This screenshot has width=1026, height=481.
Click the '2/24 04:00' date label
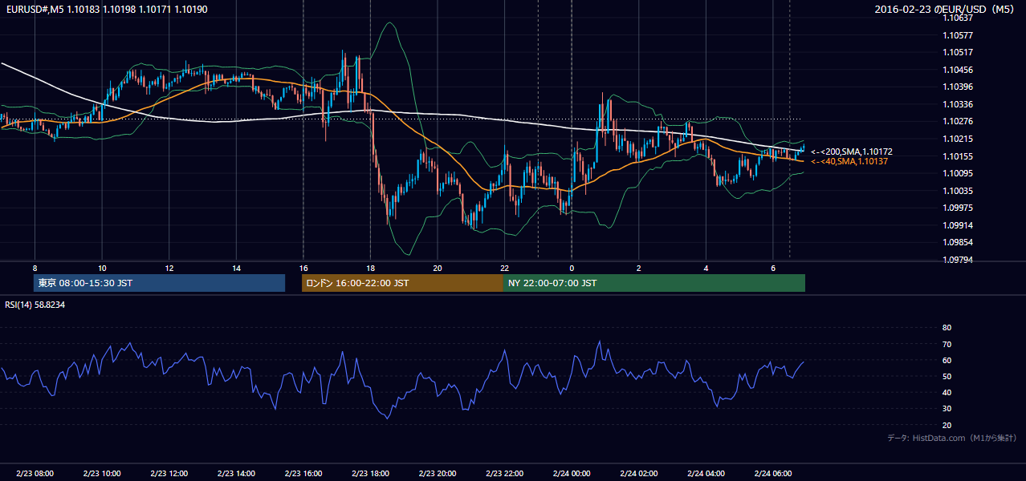coord(706,474)
